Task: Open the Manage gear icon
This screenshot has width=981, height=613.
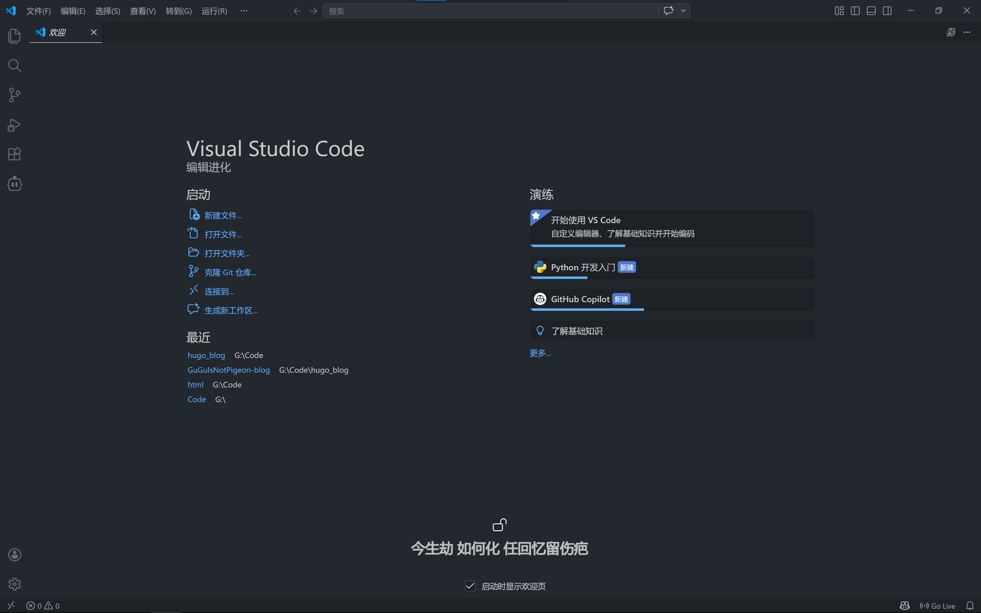Action: 15,584
